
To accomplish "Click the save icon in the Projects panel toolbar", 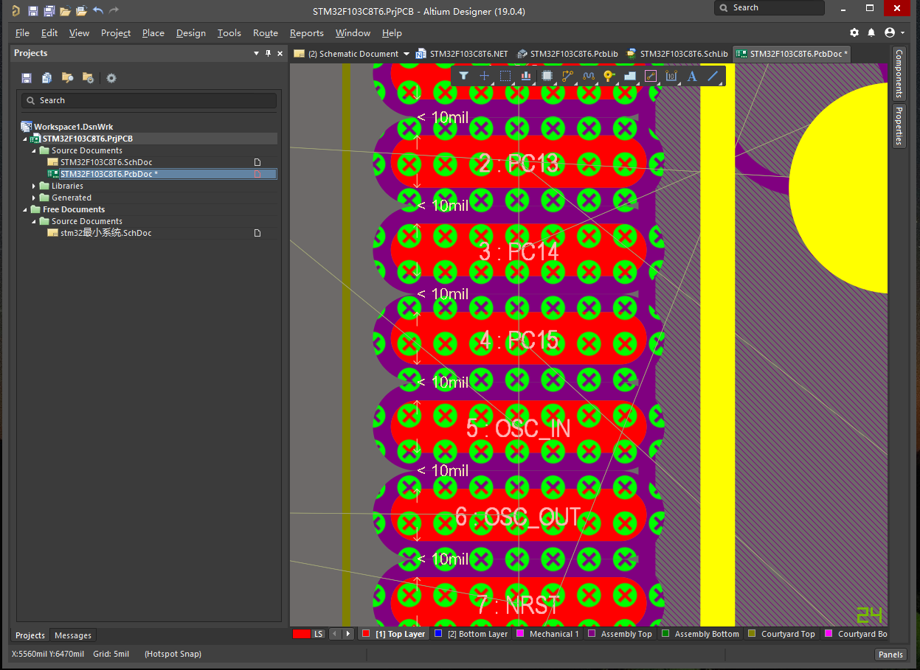I will pyautogui.click(x=27, y=78).
